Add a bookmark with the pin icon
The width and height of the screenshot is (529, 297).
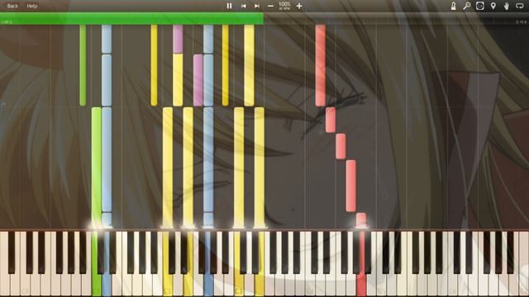point(493,6)
